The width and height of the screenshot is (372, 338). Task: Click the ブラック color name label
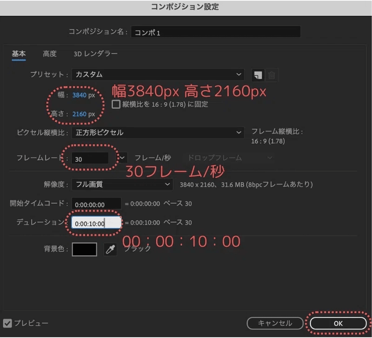point(137,249)
